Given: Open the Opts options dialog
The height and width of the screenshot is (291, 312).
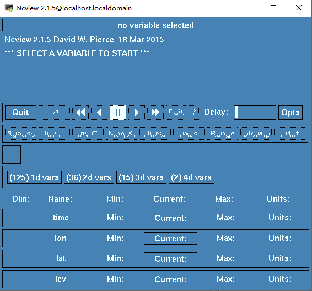Looking at the screenshot, I should coord(291,112).
